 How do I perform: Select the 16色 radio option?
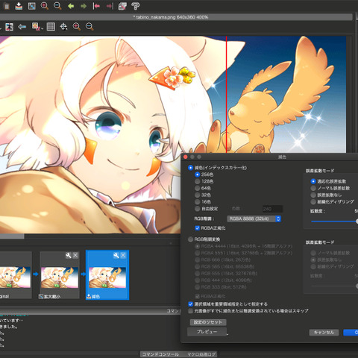[x=198, y=202]
